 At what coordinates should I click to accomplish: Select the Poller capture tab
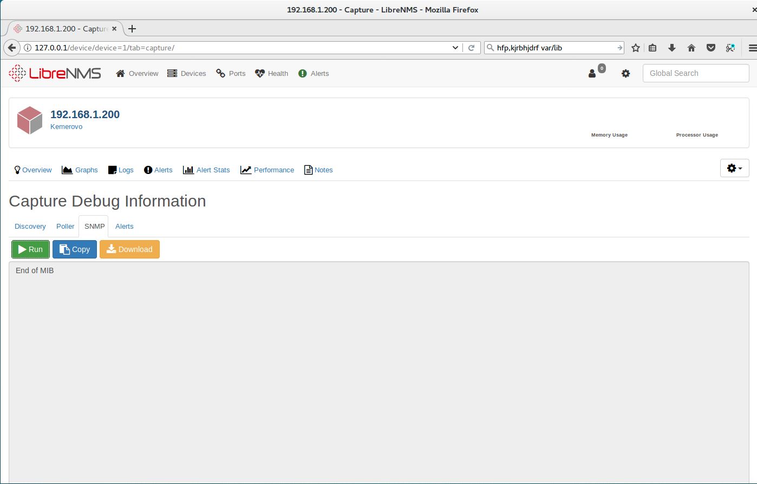tap(65, 226)
